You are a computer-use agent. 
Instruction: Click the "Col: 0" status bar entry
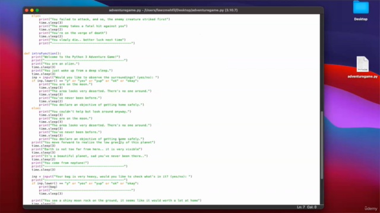click(312, 207)
